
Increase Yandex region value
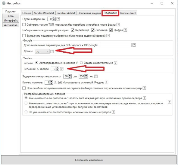[58, 68]
